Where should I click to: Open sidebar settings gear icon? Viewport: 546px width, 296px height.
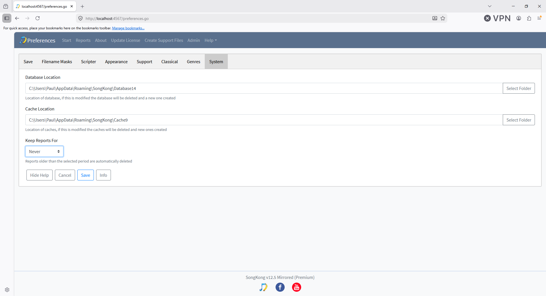[7, 290]
